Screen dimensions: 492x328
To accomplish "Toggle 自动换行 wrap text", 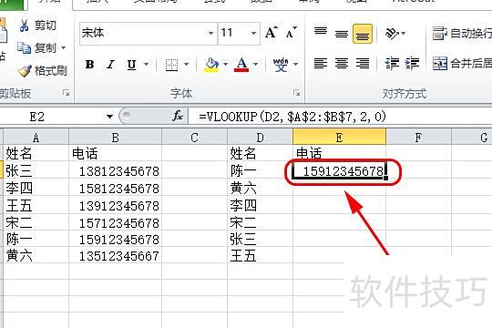I will 462,34.
